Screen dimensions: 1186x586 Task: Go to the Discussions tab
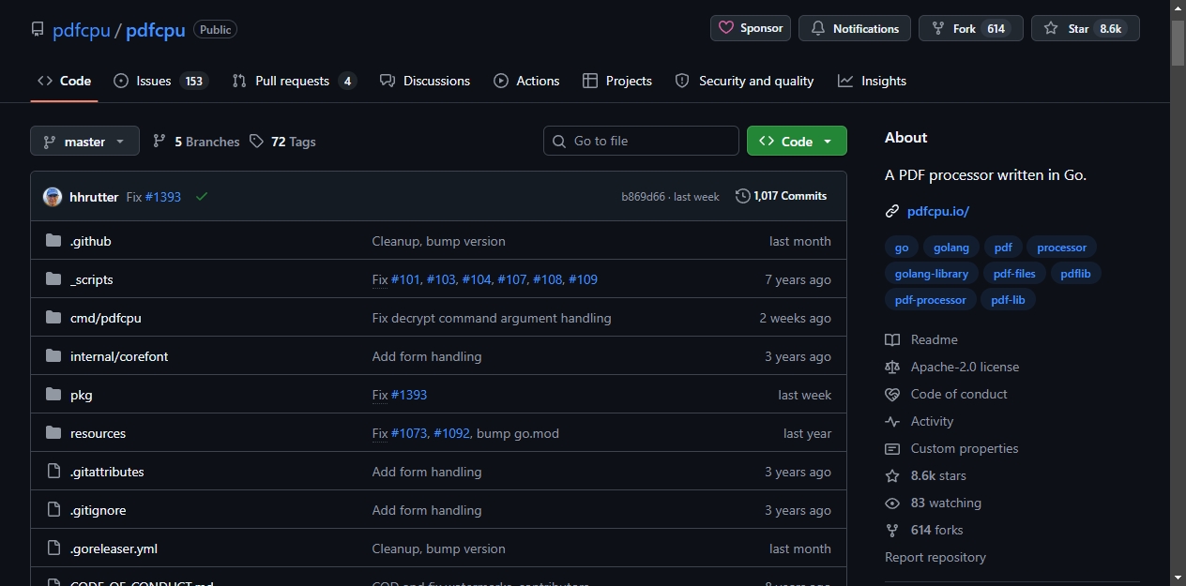point(425,81)
